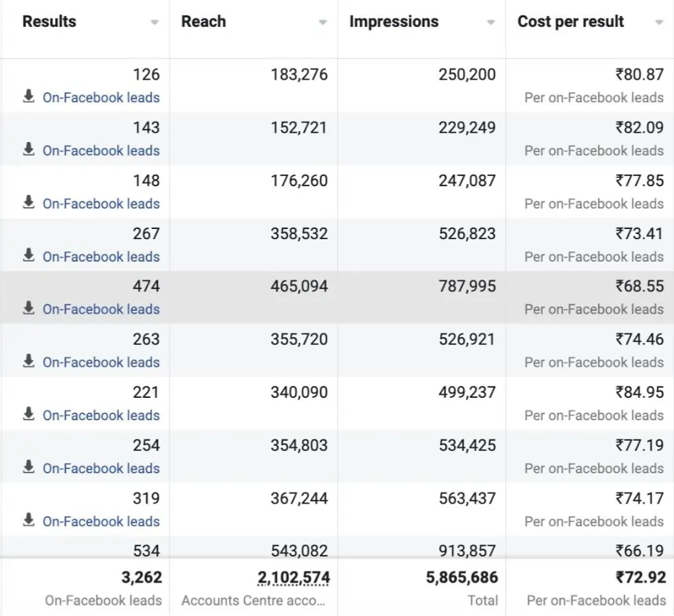Click average cost per result ₹72.92

click(x=641, y=578)
